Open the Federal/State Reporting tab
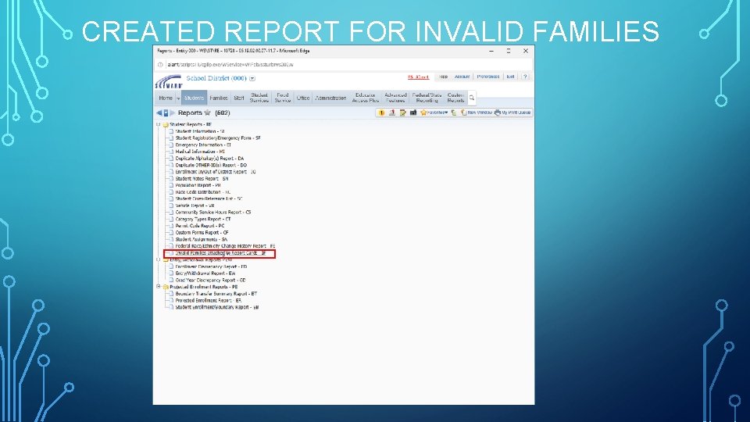The image size is (750, 422). point(427,98)
